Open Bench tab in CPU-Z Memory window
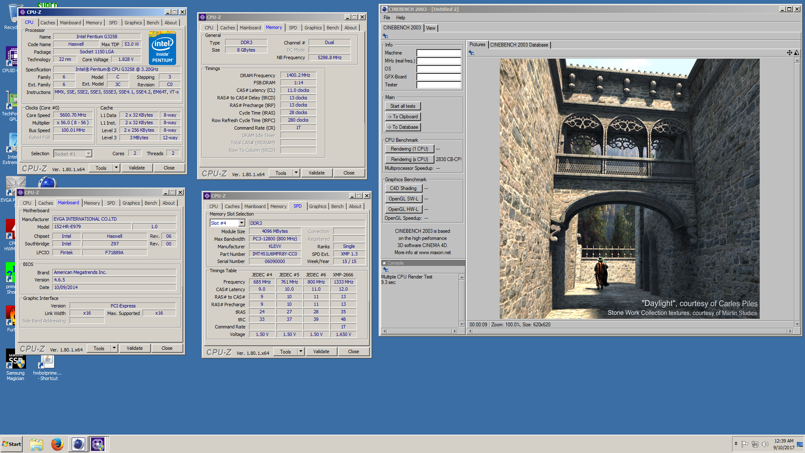Viewport: 805px width, 453px height. 332,28
